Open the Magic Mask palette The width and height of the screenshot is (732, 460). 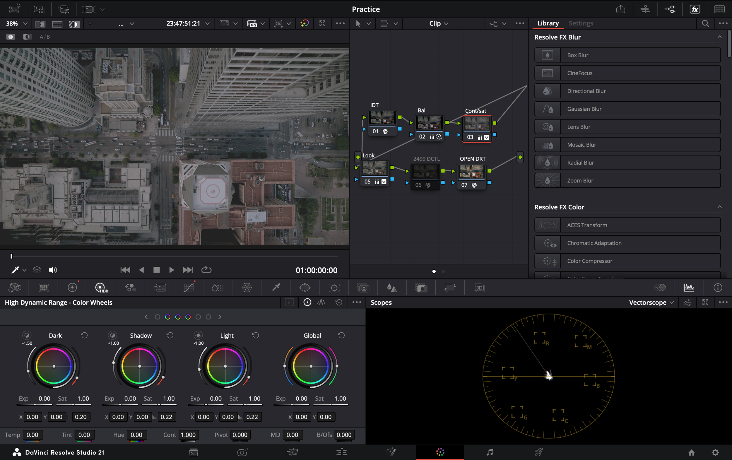coord(363,288)
